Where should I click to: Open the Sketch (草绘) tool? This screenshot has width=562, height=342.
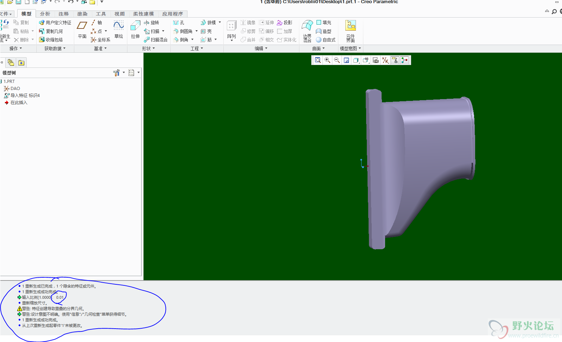tap(119, 30)
